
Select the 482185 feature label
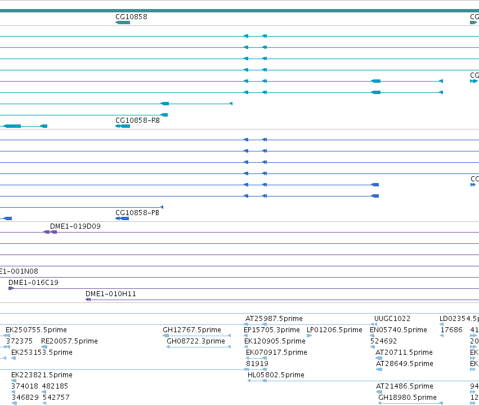55,386
